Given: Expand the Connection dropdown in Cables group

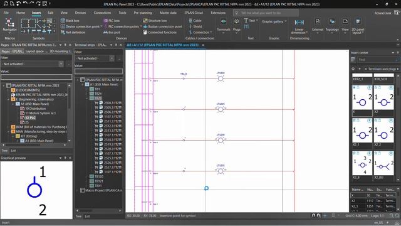Looking at the screenshot, I should click(x=211, y=32).
